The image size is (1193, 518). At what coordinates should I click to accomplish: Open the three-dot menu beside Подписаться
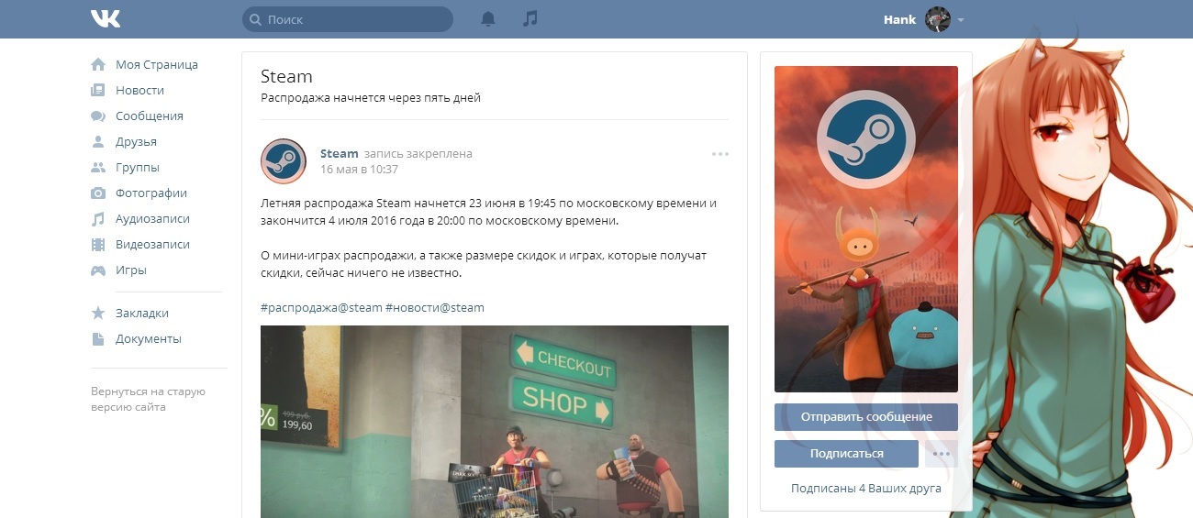pyautogui.click(x=941, y=454)
